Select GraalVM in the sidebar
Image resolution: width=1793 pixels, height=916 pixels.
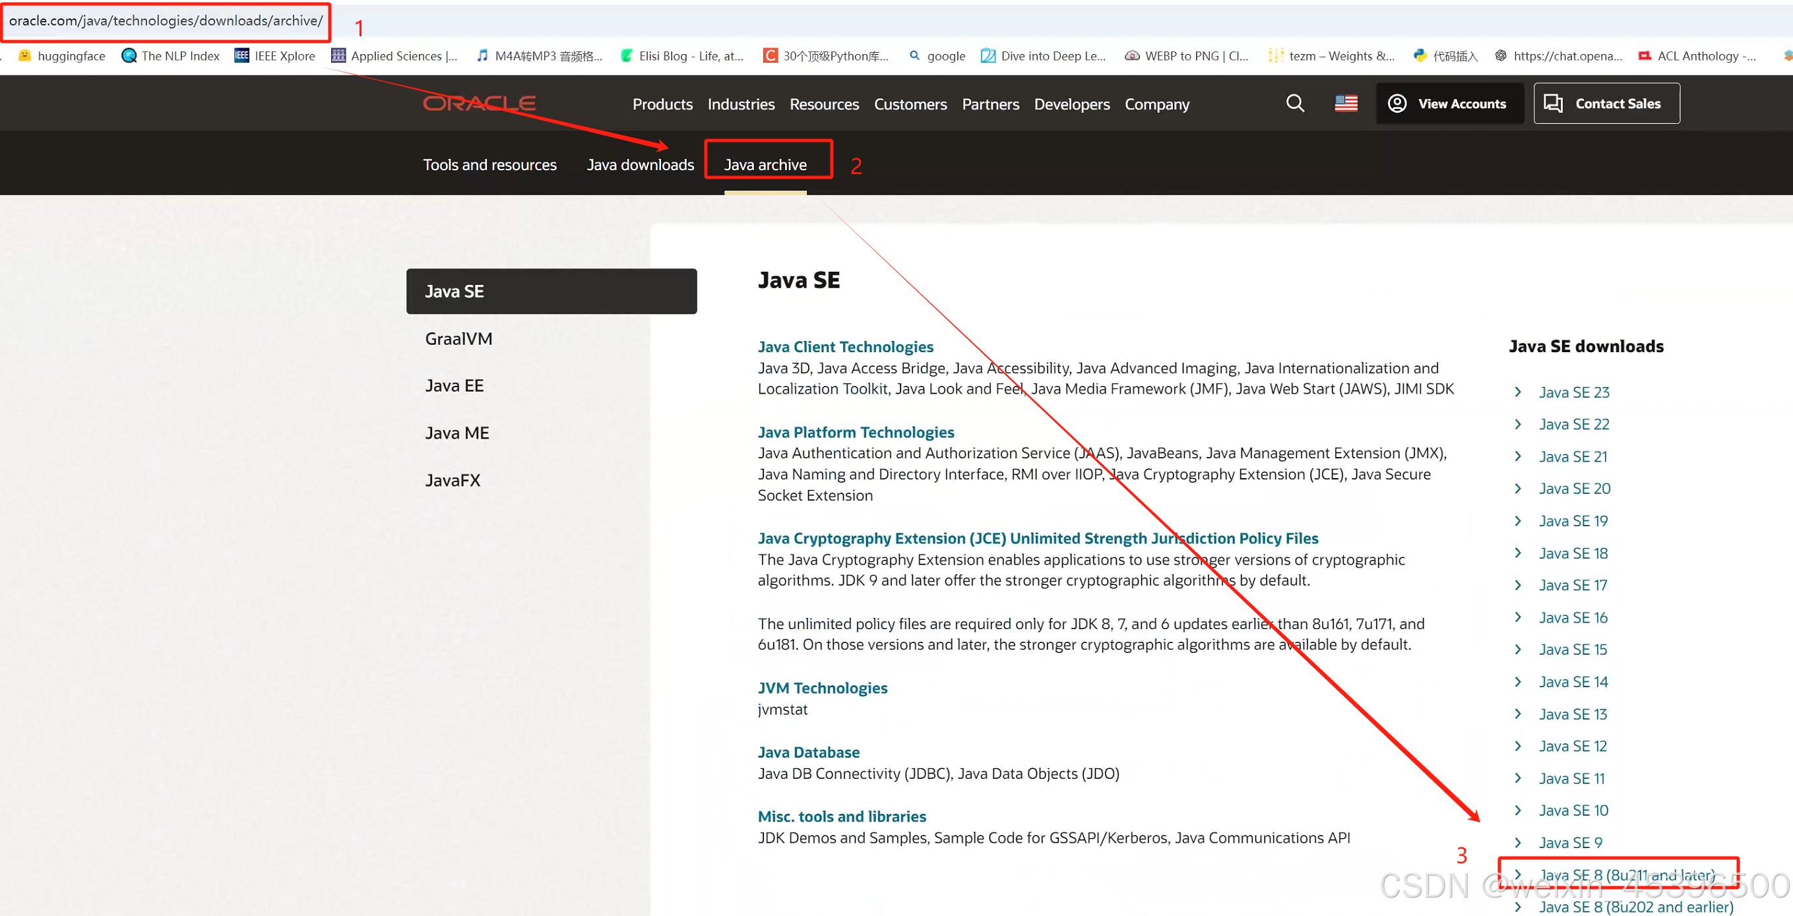point(458,339)
